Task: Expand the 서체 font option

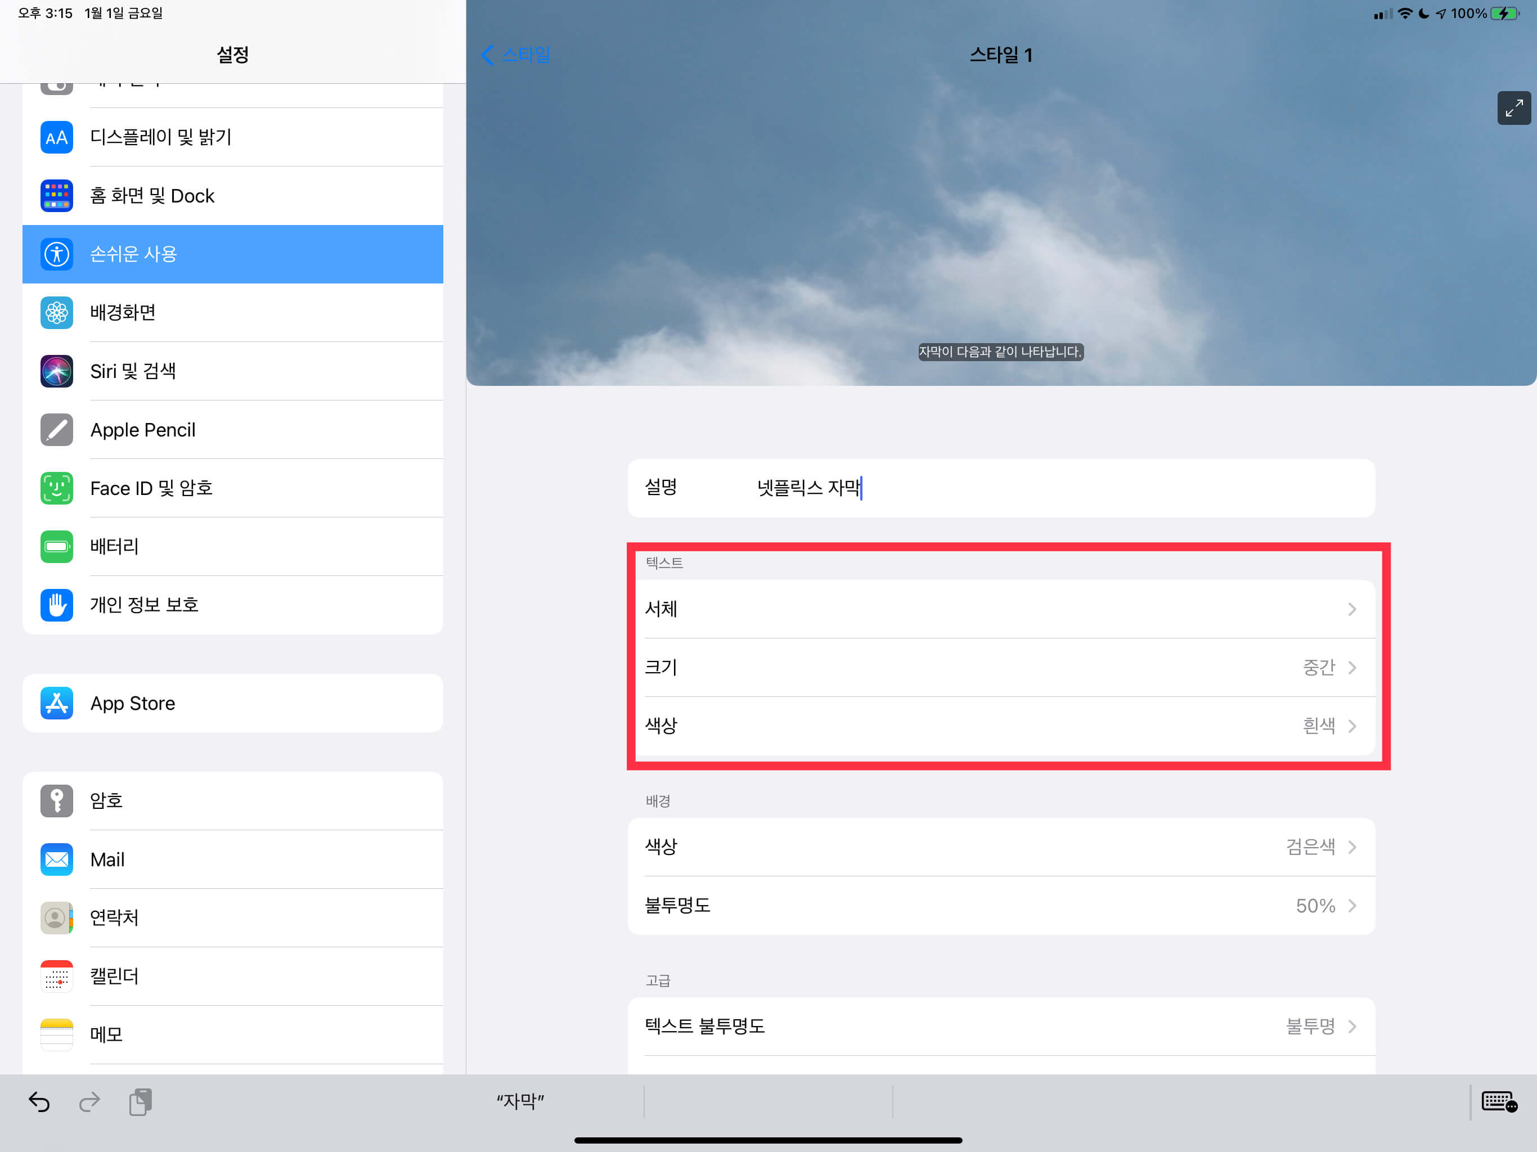Action: [1001, 609]
